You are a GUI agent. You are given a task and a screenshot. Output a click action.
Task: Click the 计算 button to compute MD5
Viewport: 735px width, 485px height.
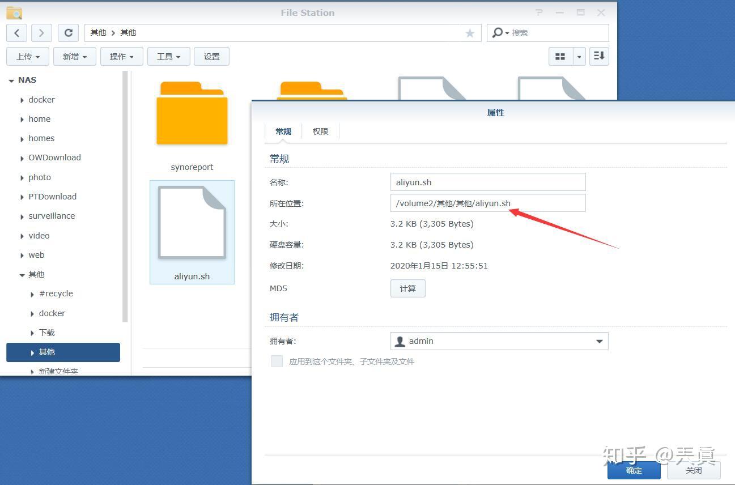coord(407,288)
